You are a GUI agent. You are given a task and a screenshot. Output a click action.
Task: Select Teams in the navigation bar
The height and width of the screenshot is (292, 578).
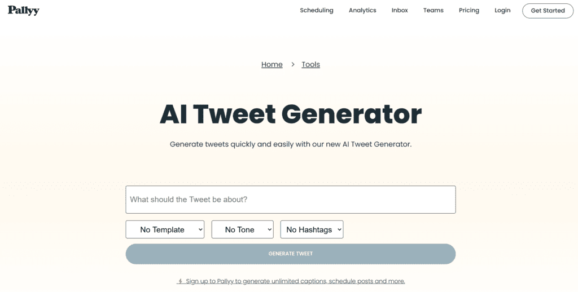click(433, 10)
